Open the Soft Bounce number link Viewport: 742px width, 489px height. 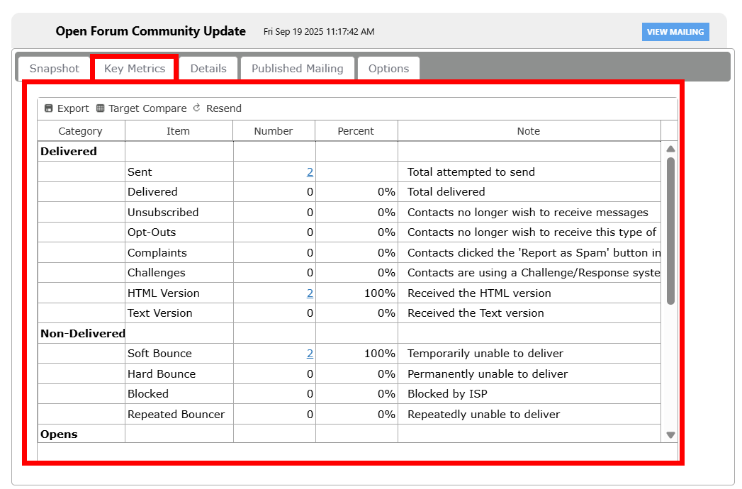(x=310, y=354)
